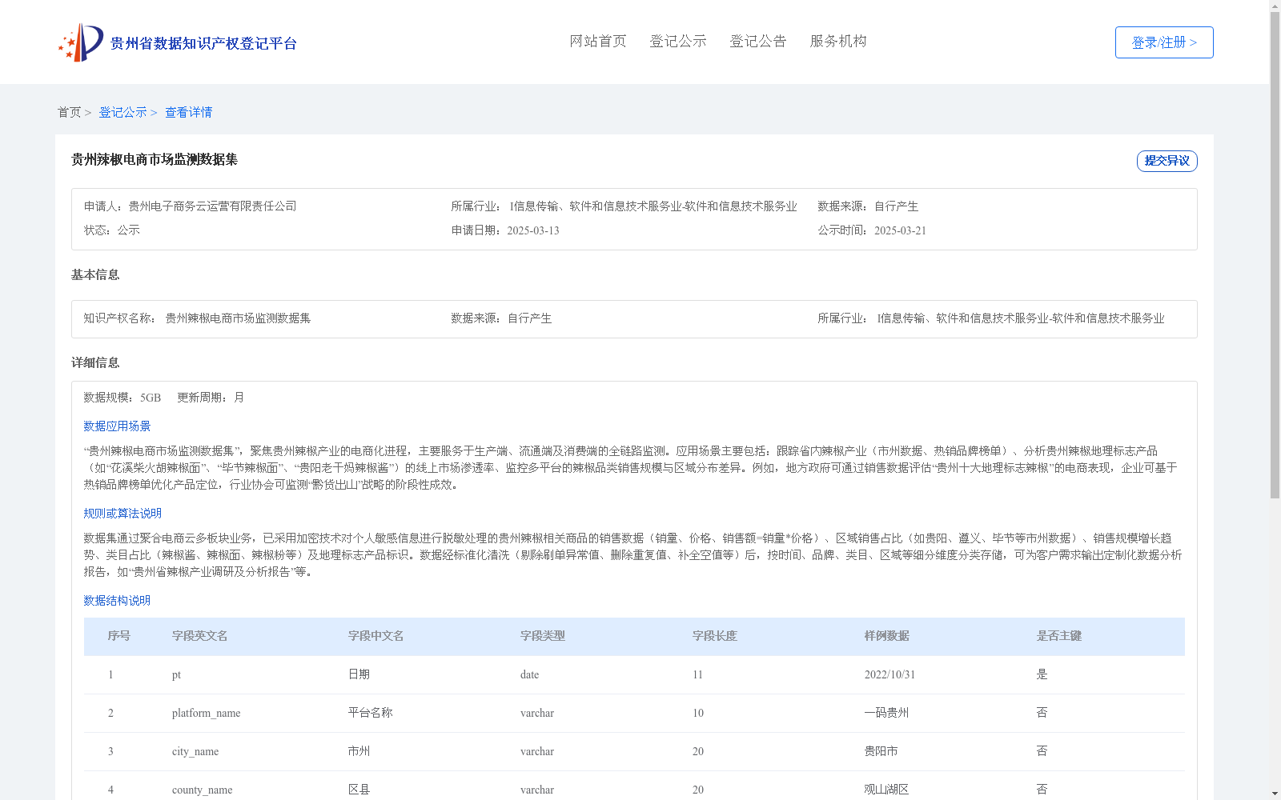Image resolution: width=1281 pixels, height=800 pixels.
Task: Click 登记公示 breadcrumb link
Action: click(122, 113)
